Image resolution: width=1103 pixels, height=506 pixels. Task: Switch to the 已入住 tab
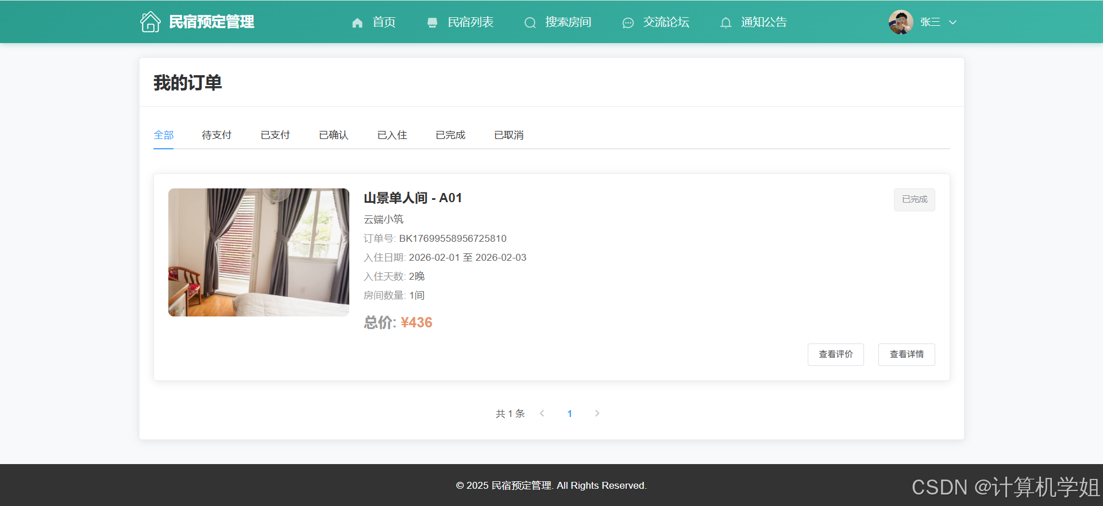click(392, 135)
